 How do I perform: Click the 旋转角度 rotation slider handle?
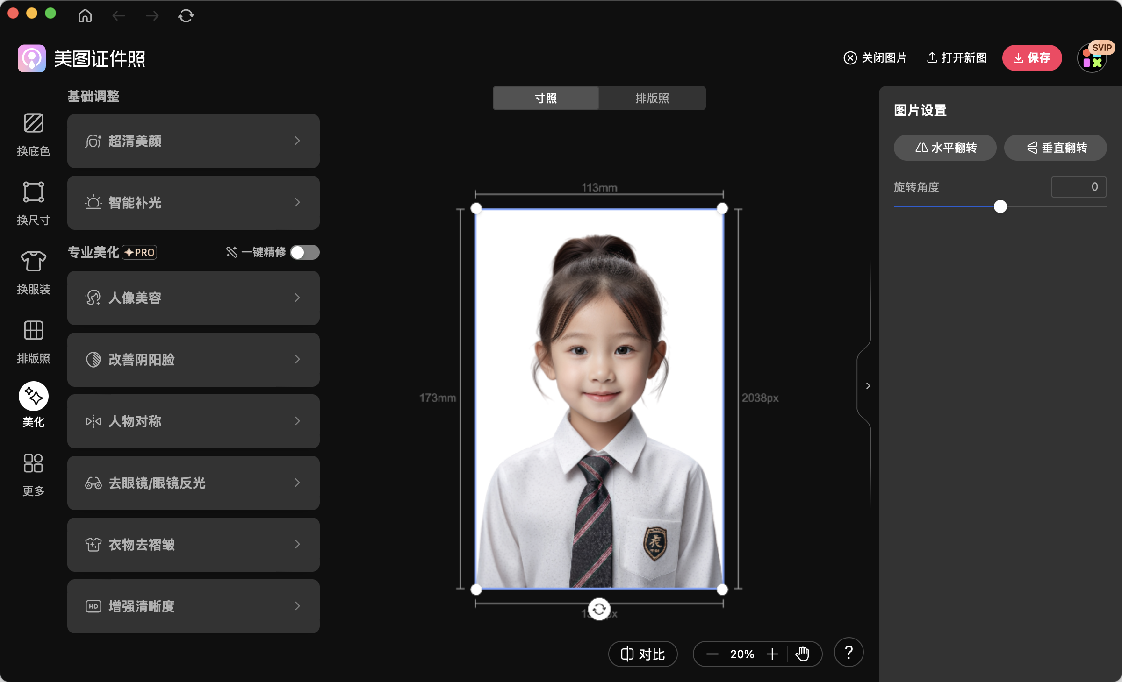[x=1000, y=206]
